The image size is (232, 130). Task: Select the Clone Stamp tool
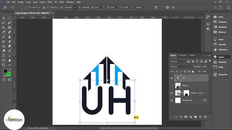[x=9, y=37]
